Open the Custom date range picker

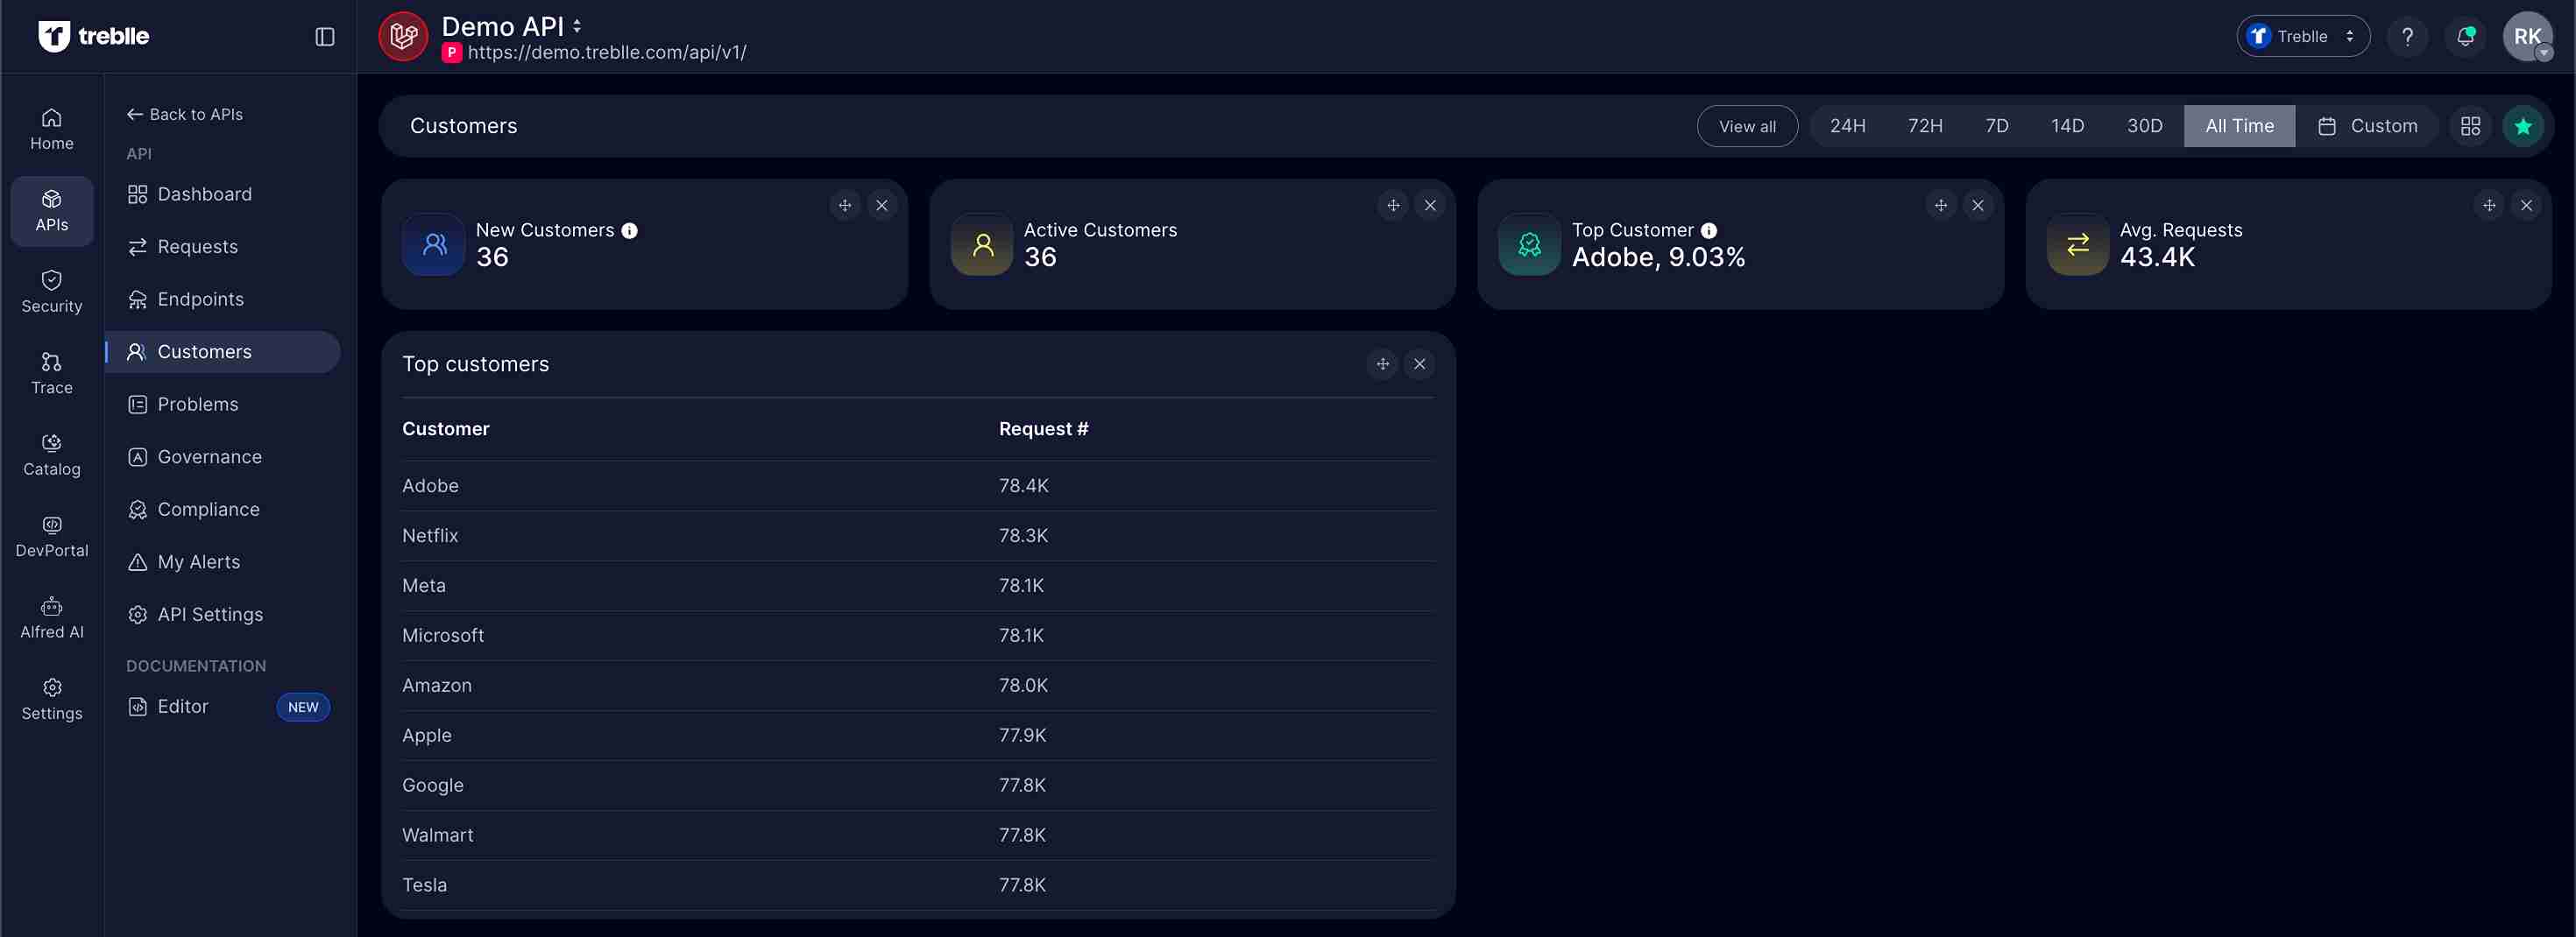click(x=2369, y=126)
